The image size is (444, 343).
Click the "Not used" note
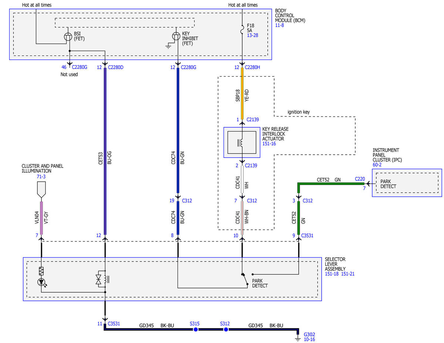pos(69,74)
